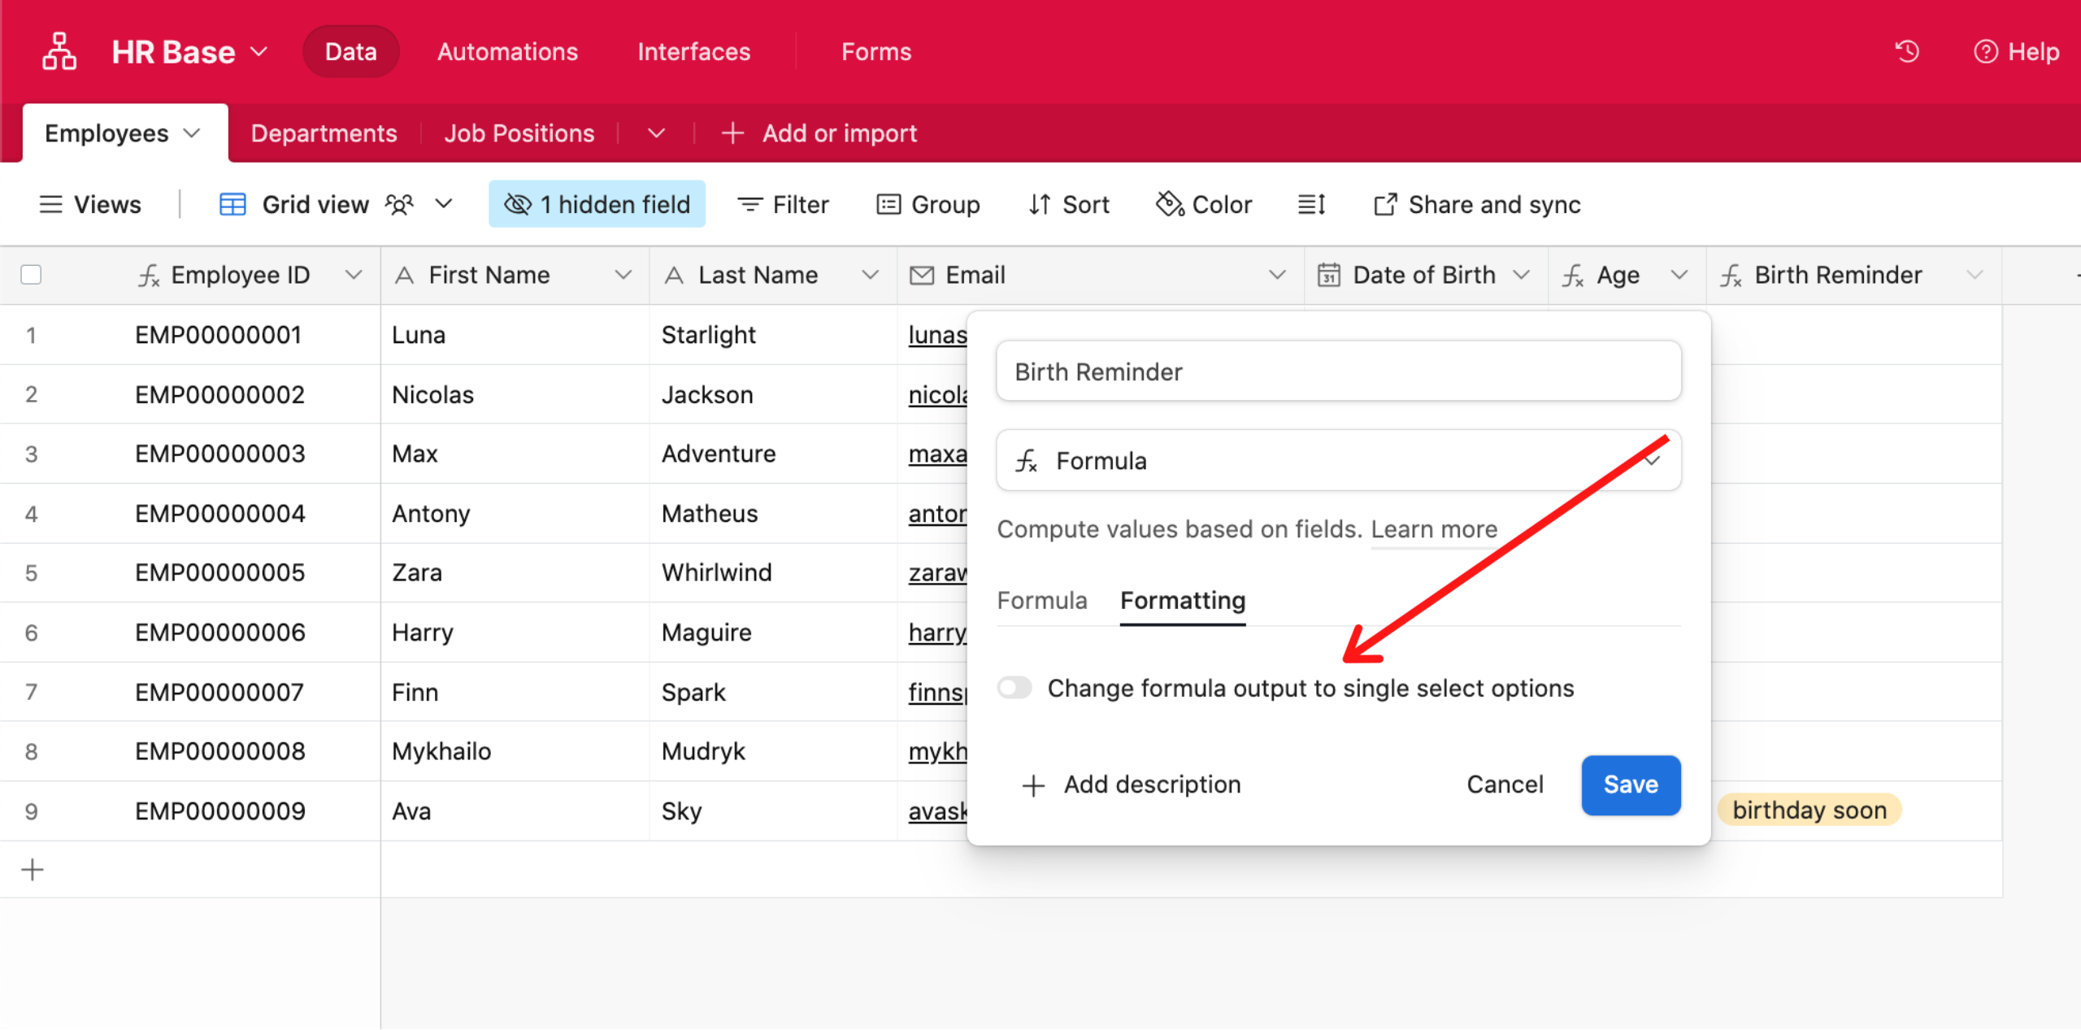Select the Mykhailo first name cell
The height and width of the screenshot is (1030, 2081).
515,752
